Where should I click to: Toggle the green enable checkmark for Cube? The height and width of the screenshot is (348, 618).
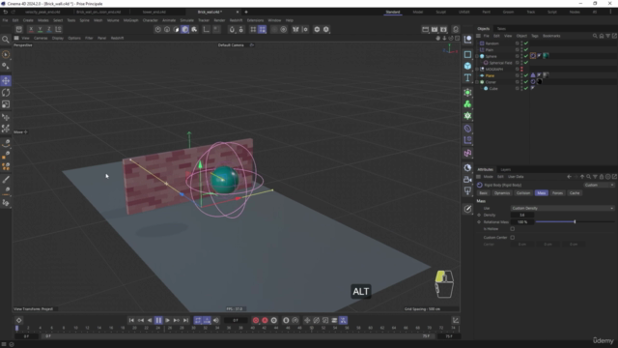pos(526,88)
